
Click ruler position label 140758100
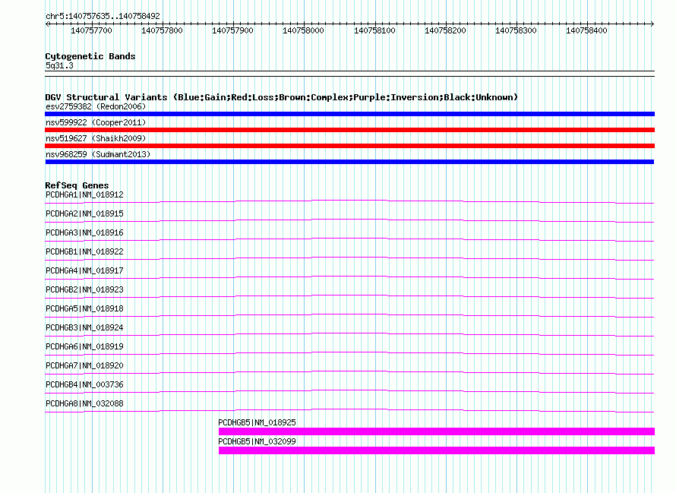click(x=374, y=30)
